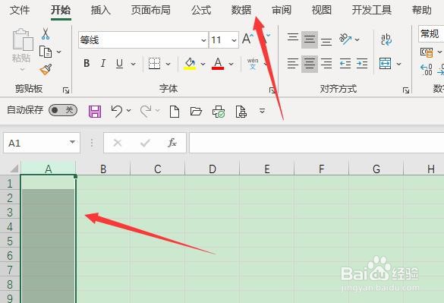Click the text orientation icon
Screen dimensions: 444x303
point(345,39)
